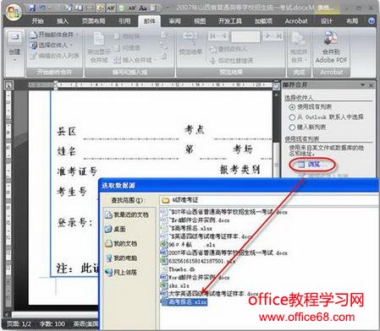
Task: Switch to the 开发工具 ribbon tab
Action: [230, 21]
